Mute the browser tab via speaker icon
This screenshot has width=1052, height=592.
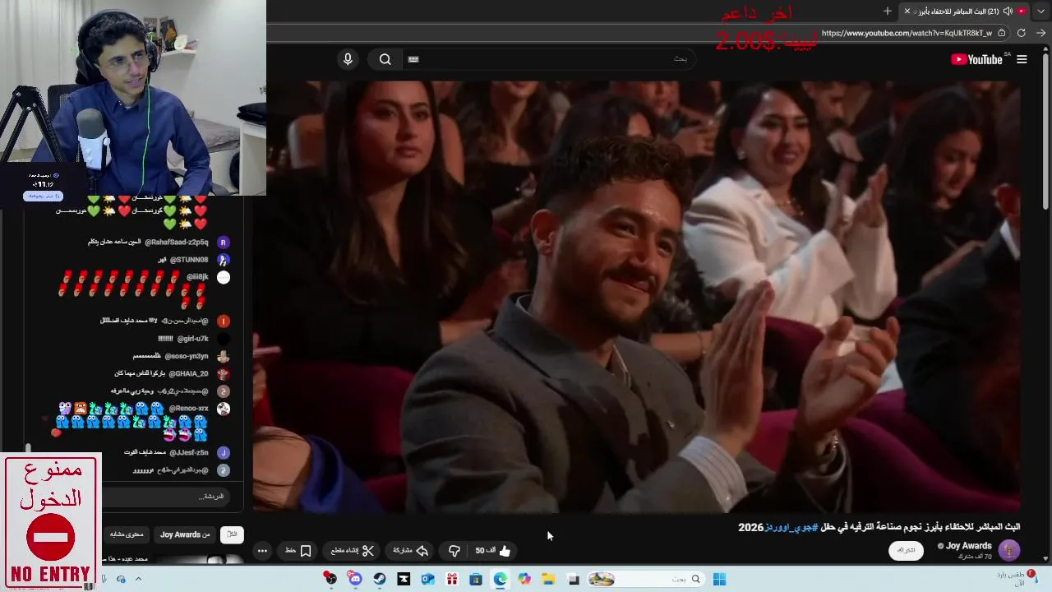(1008, 11)
